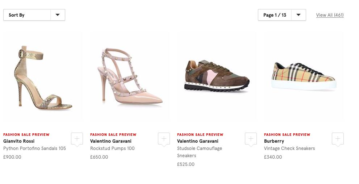Click the £650.00 Rockstud Pumps price
The width and height of the screenshot is (359, 184).
[x=99, y=157]
